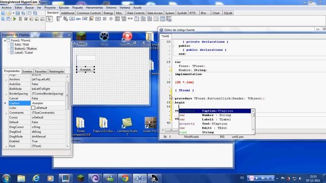Viewport: 326px width, 183px height.
Task: Expand the Font property
Action: click(6, 146)
